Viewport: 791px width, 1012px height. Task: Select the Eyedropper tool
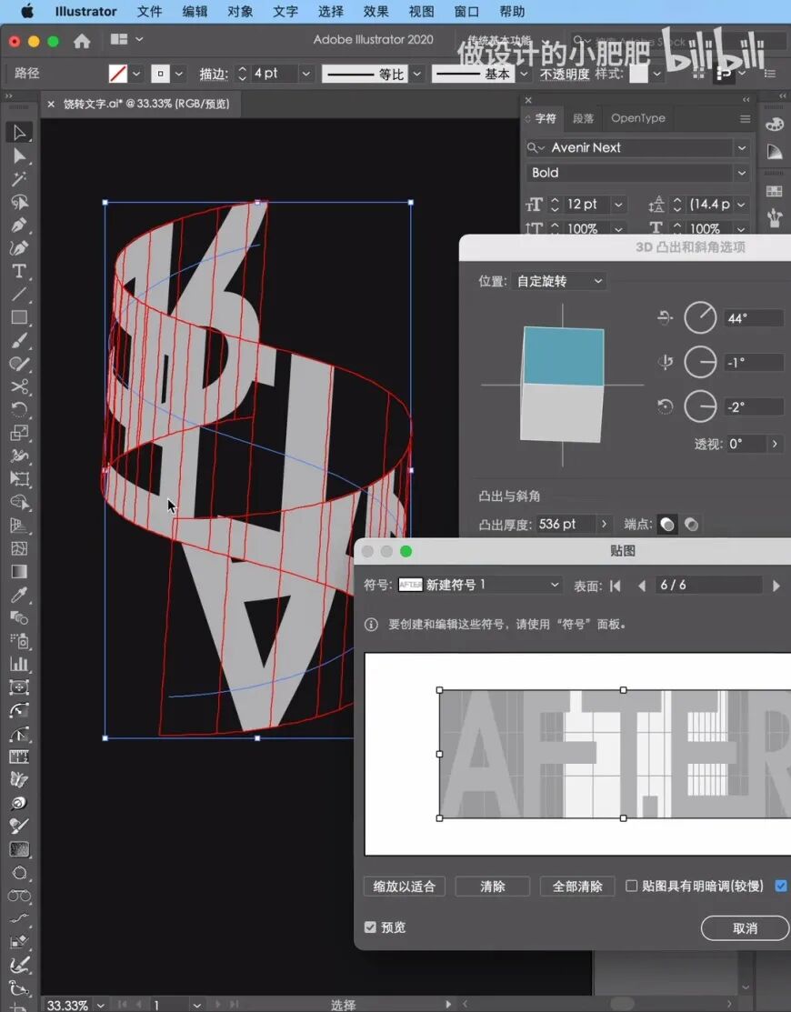(x=19, y=595)
